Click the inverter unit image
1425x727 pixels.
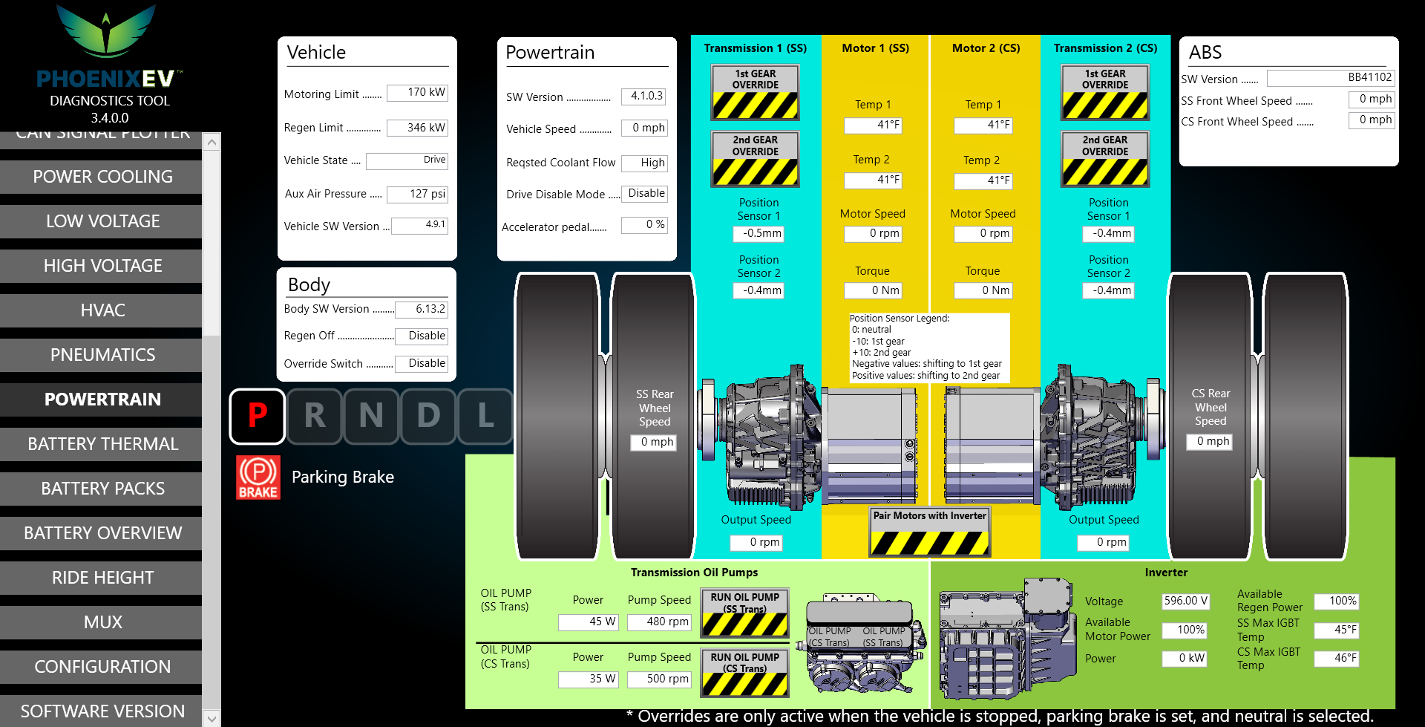pyautogui.click(x=1006, y=639)
